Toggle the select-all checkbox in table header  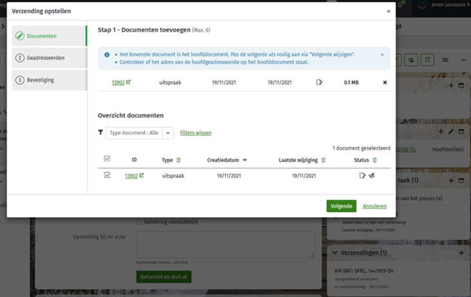107,159
